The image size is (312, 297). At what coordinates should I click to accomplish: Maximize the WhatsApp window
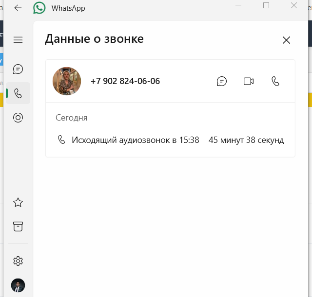point(266,5)
